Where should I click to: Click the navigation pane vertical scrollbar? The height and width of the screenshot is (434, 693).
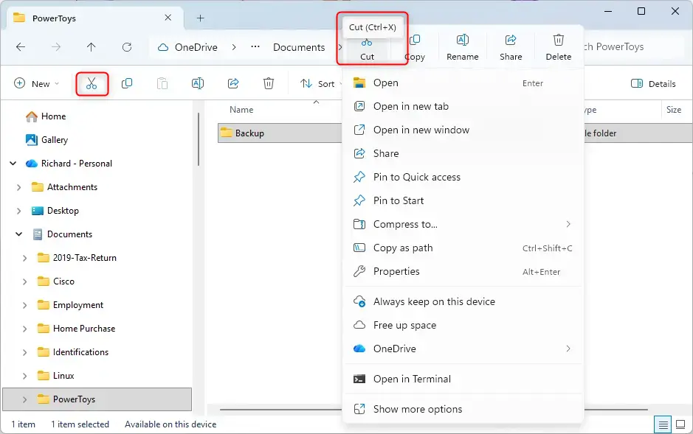[x=198, y=139]
